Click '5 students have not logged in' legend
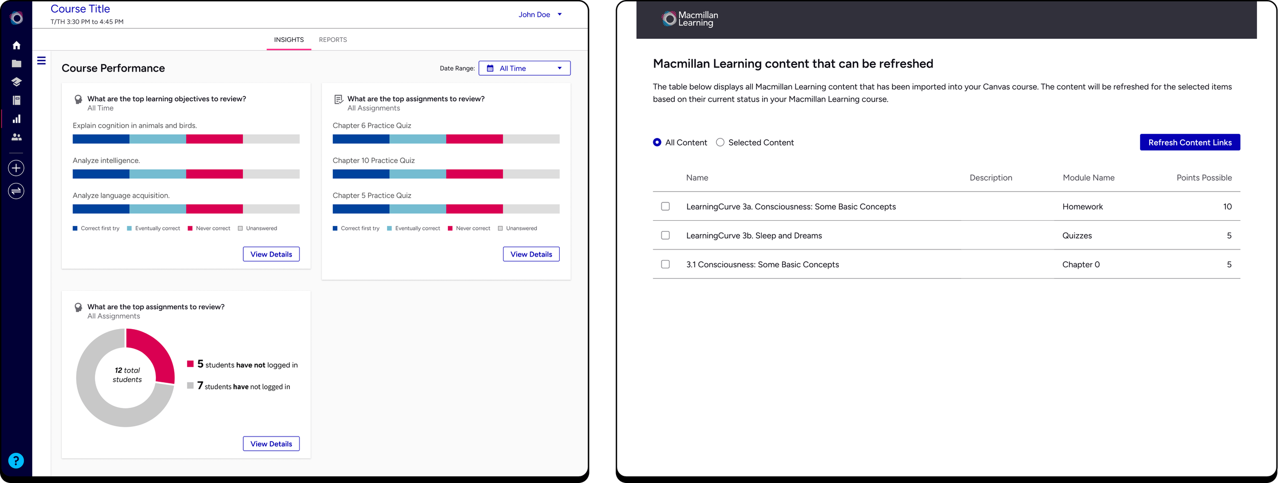Image resolution: width=1278 pixels, height=483 pixels. [242, 364]
